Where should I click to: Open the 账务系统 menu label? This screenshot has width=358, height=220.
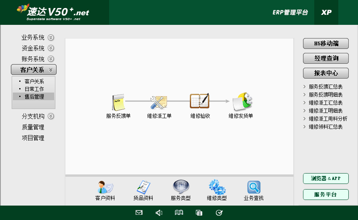(33, 59)
